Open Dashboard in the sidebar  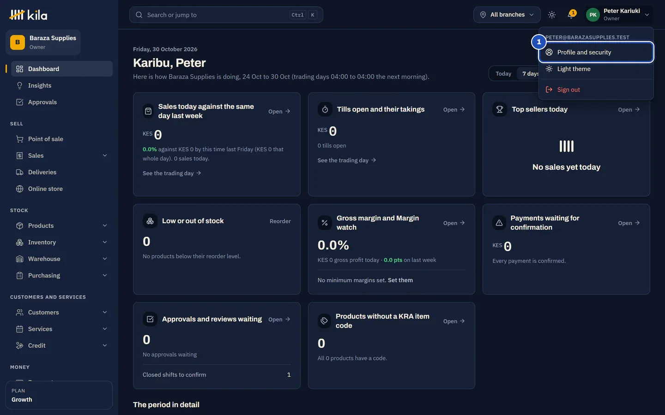point(62,69)
